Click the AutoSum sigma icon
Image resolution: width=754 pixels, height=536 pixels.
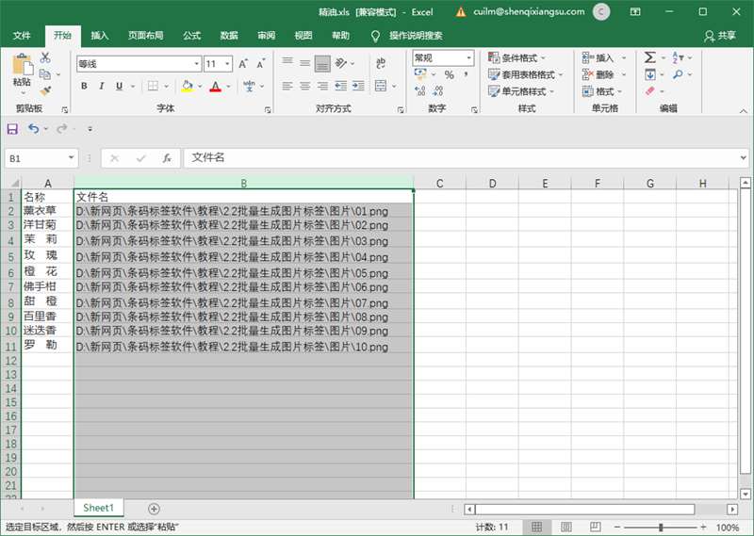[x=649, y=57]
